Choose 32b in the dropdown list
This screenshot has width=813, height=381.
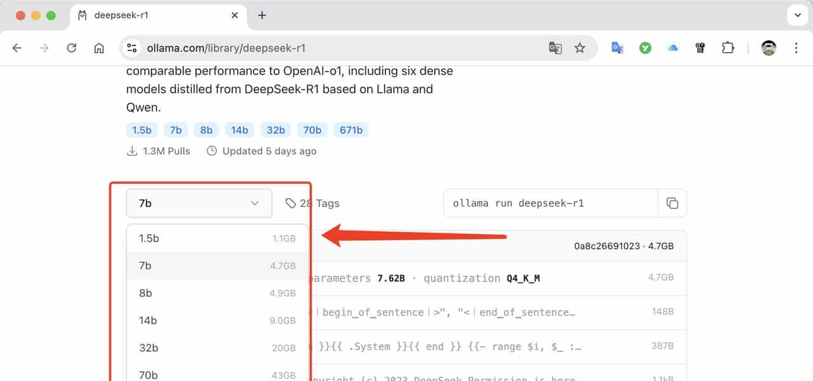[217, 348]
